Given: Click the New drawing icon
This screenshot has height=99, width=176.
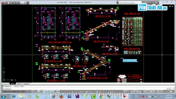Looking at the screenshot, I should [x=9, y=3].
